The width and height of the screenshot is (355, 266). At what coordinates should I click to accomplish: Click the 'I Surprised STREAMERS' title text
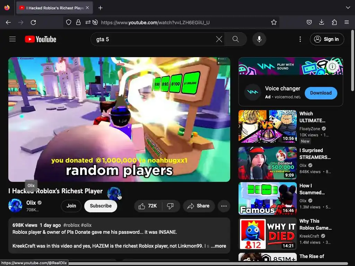(315, 154)
